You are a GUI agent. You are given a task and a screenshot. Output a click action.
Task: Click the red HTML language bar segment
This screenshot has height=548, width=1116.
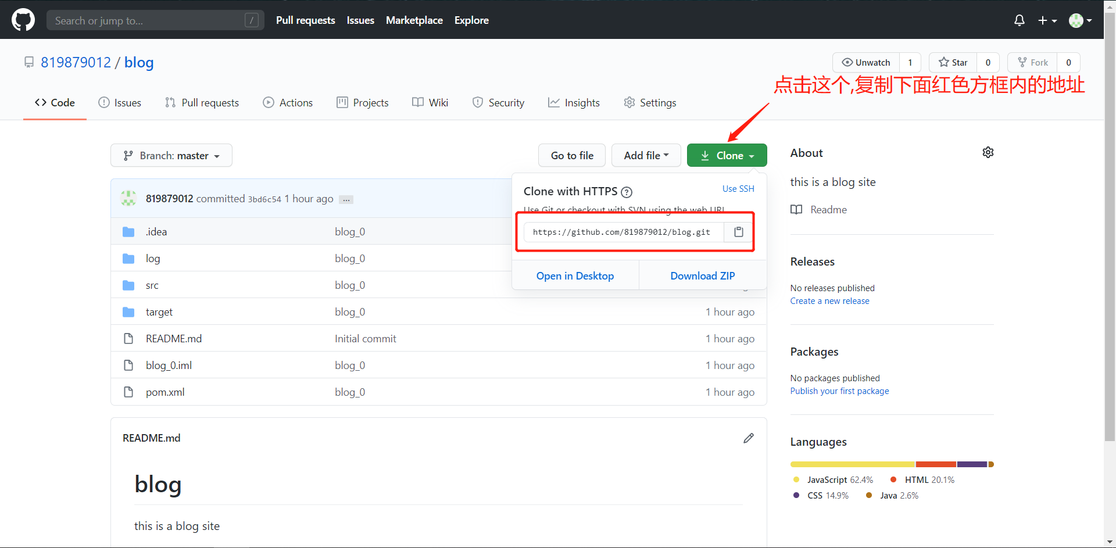pyautogui.click(x=936, y=464)
